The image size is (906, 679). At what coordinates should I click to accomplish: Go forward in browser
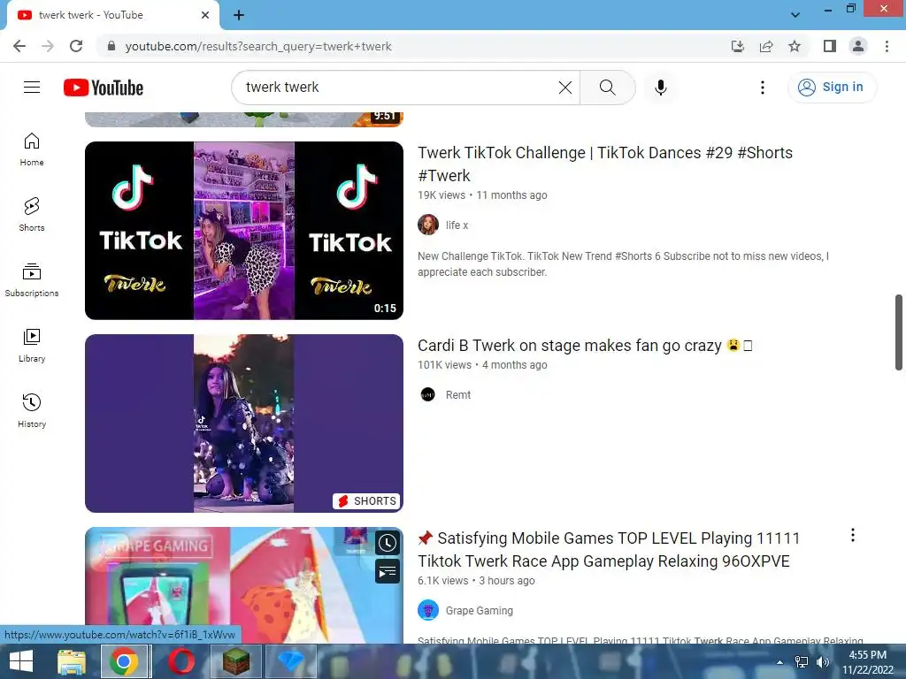[48, 46]
